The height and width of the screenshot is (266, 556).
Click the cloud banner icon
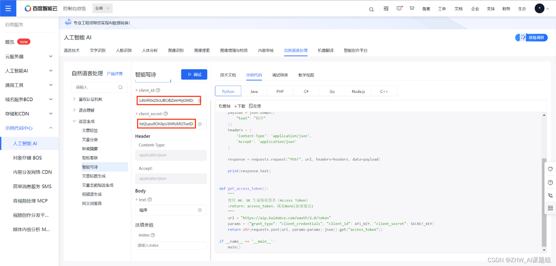pos(68,22)
